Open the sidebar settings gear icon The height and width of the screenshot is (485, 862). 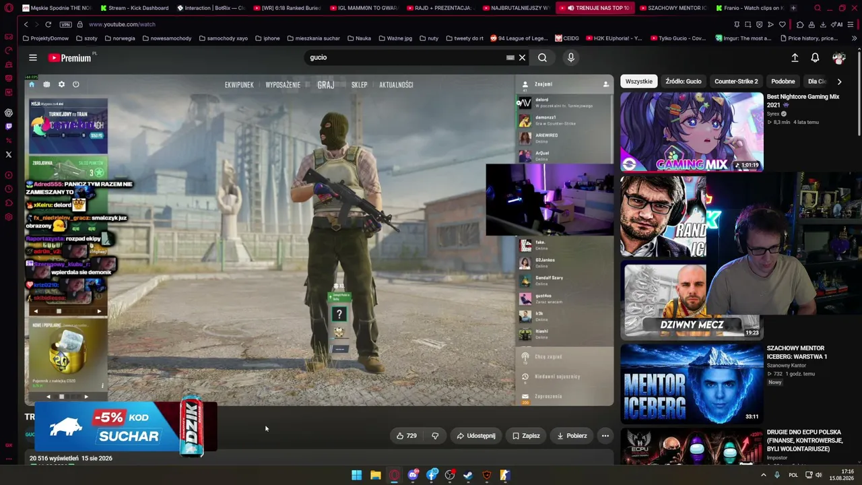click(x=9, y=217)
